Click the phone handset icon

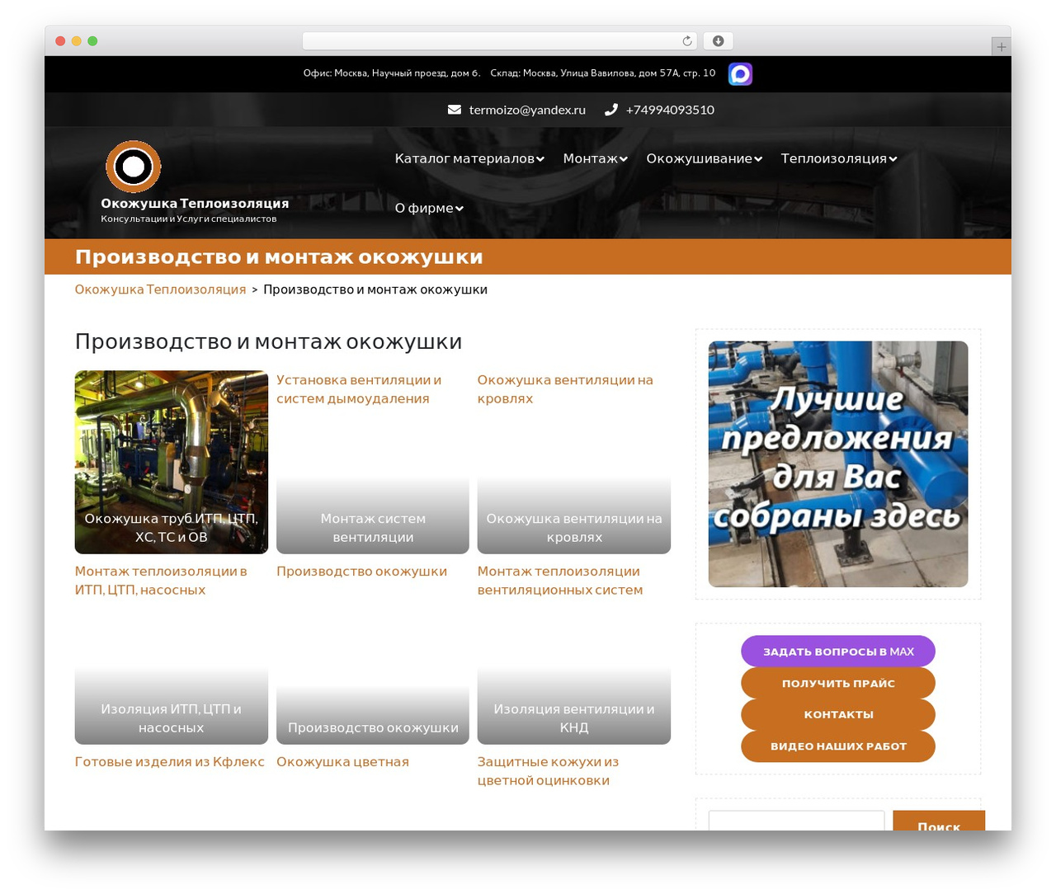point(611,110)
